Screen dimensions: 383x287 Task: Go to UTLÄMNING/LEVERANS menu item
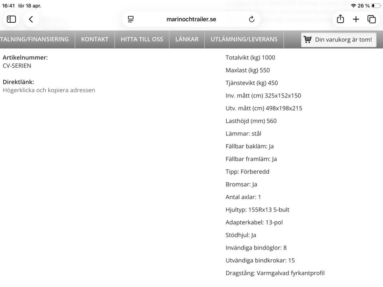[x=244, y=39]
